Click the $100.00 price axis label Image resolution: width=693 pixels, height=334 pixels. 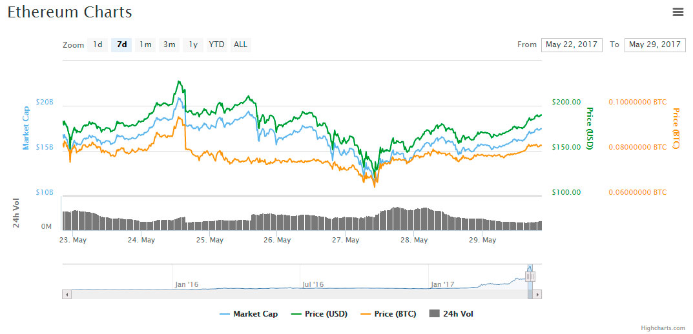(x=566, y=192)
